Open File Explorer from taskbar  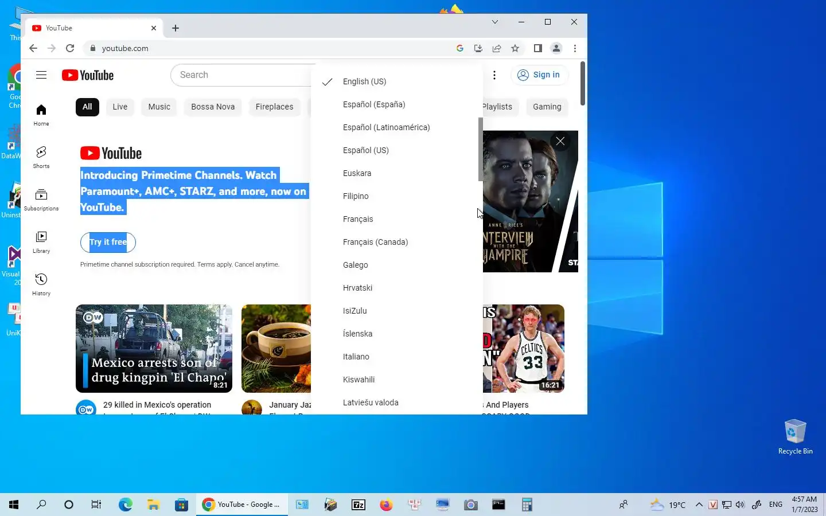(153, 505)
